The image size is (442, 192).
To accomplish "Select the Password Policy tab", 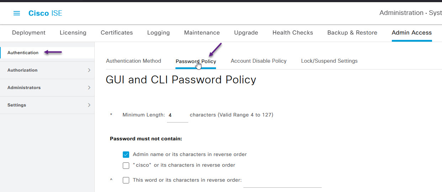I will [x=196, y=61].
